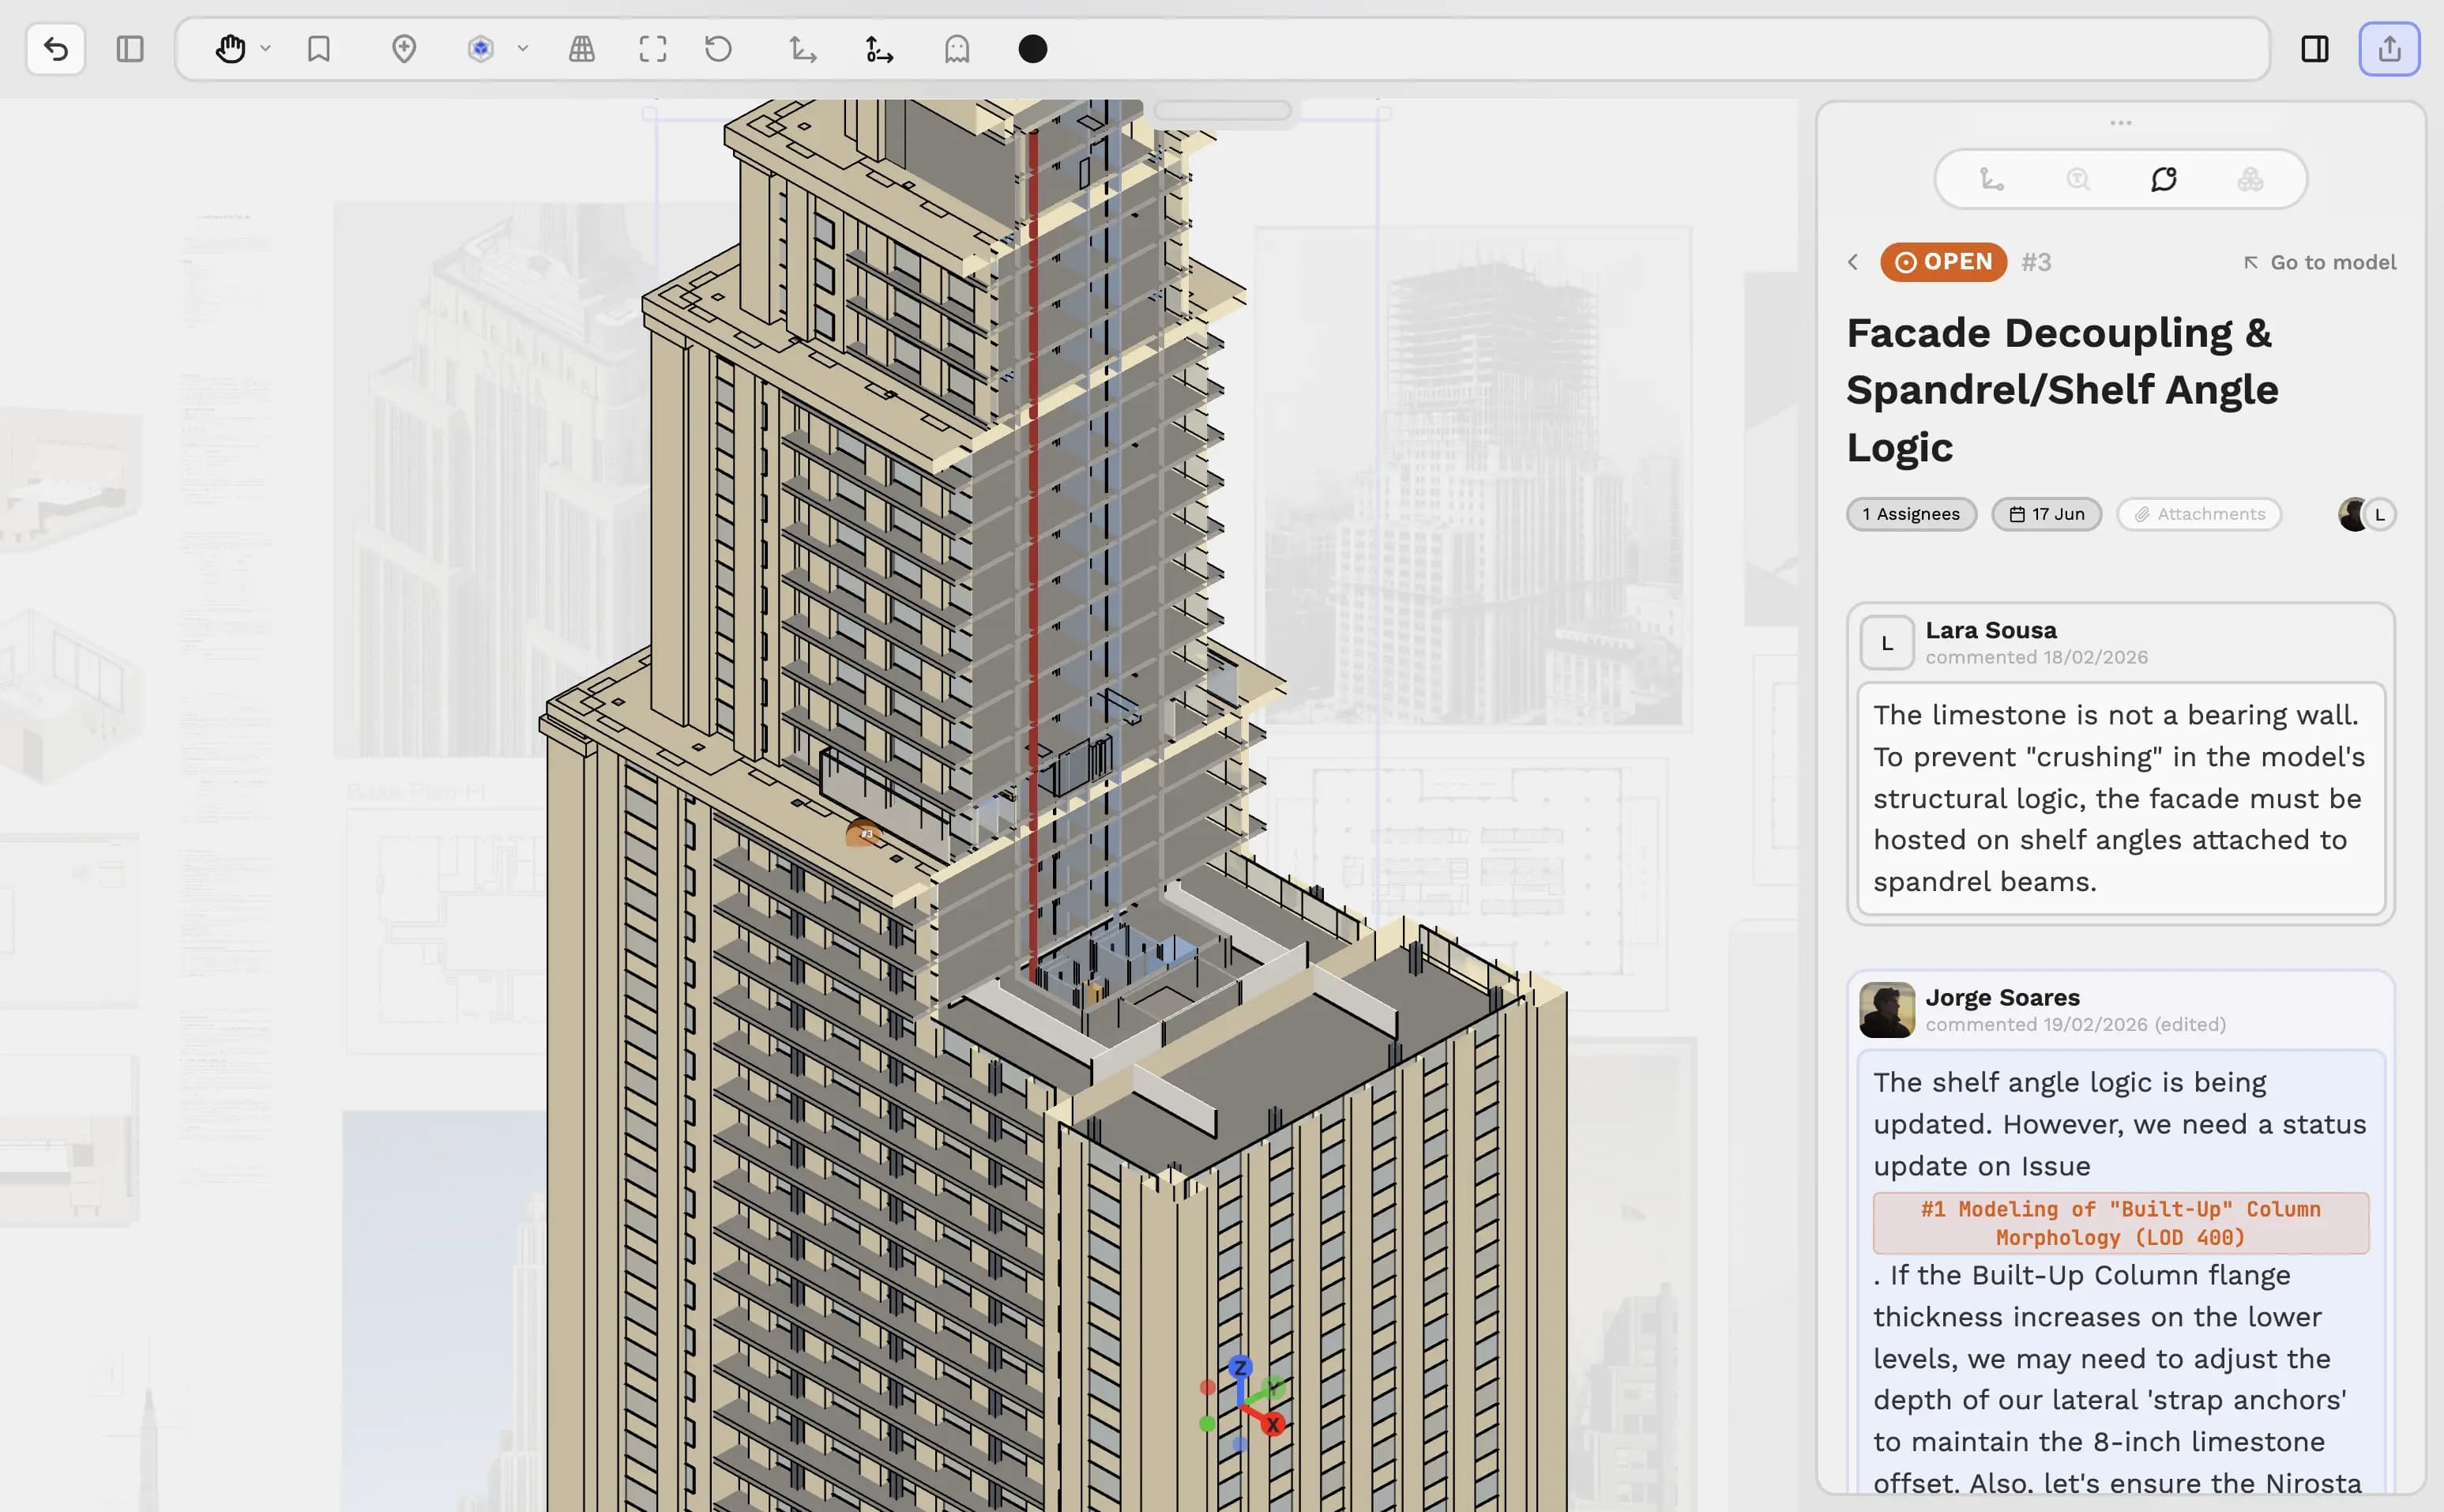Click the black circle color swatch

[x=1033, y=49]
